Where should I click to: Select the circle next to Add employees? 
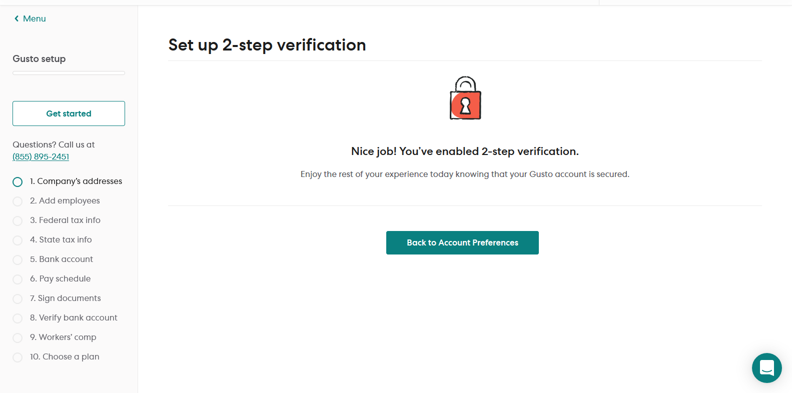pos(18,201)
